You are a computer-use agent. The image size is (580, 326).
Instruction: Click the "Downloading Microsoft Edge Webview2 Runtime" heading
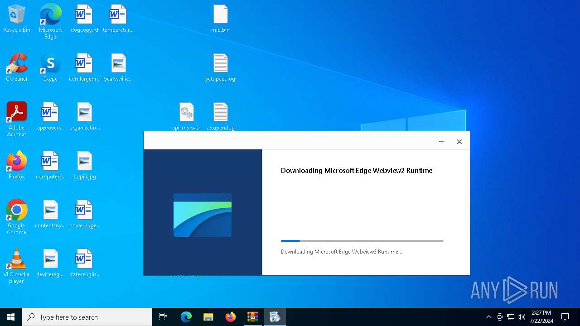tap(357, 171)
